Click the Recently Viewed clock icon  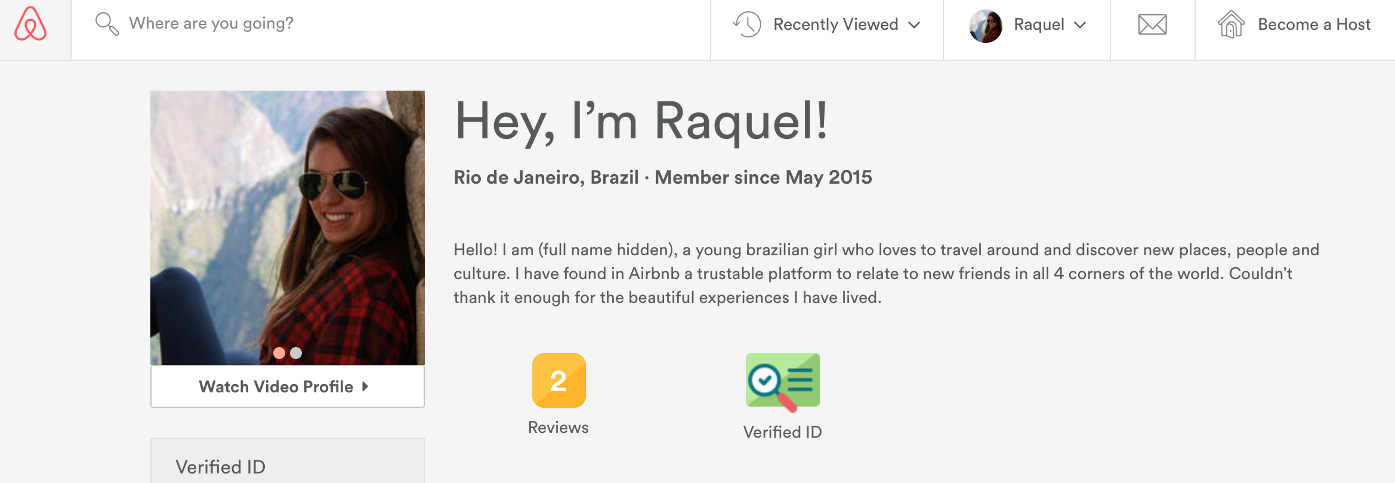pyautogui.click(x=747, y=24)
